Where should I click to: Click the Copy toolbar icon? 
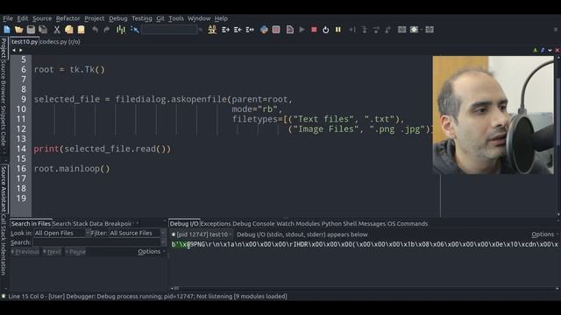pos(68,30)
